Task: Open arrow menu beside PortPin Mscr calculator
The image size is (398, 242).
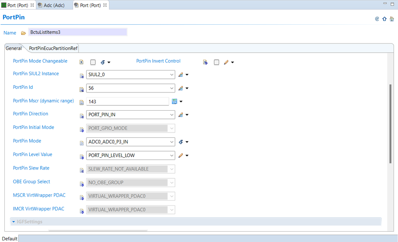Action: (181, 101)
